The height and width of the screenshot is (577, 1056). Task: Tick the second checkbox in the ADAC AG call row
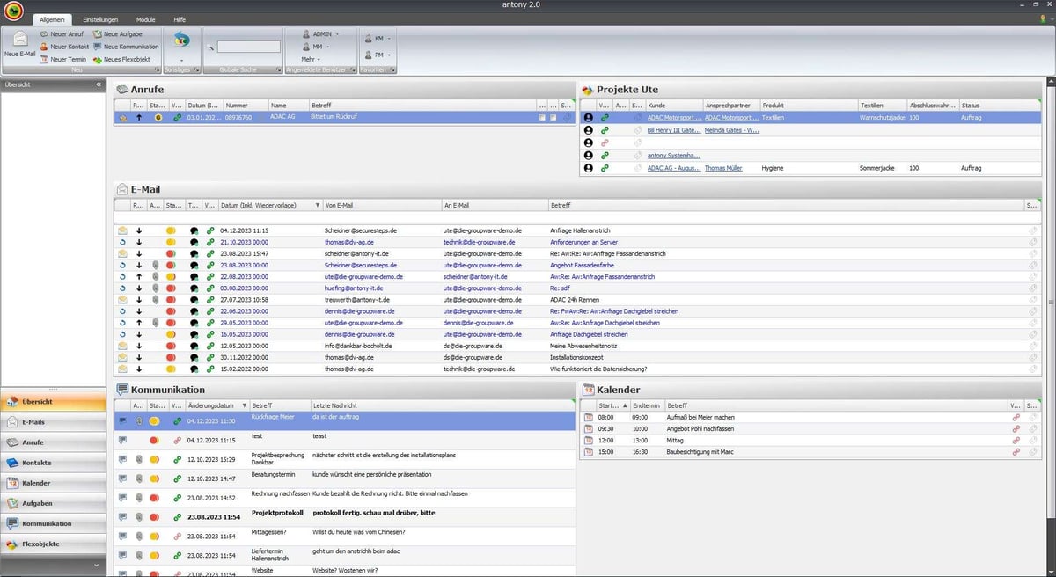coord(554,117)
